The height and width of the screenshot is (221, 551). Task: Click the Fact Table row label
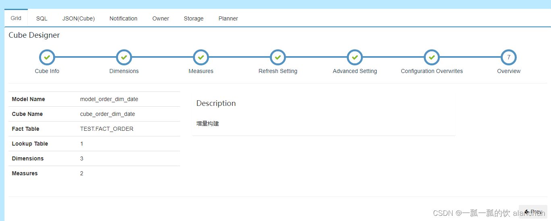(26, 129)
